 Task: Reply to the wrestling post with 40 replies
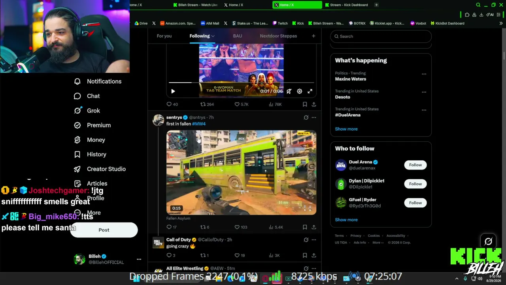pyautogui.click(x=172, y=104)
